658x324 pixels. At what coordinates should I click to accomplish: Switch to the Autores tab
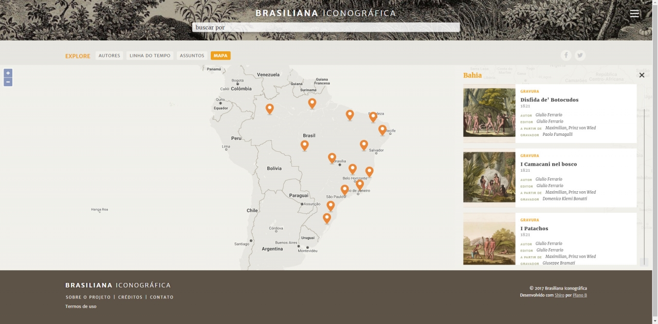point(109,56)
